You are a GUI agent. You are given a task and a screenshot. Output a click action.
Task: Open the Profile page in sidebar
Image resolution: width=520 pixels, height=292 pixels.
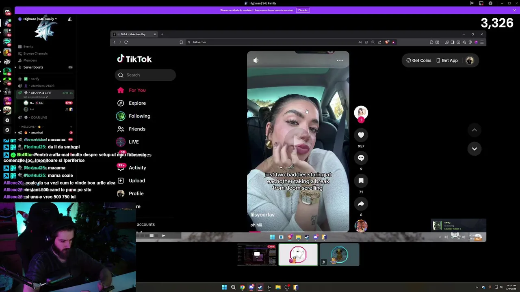tap(131, 193)
